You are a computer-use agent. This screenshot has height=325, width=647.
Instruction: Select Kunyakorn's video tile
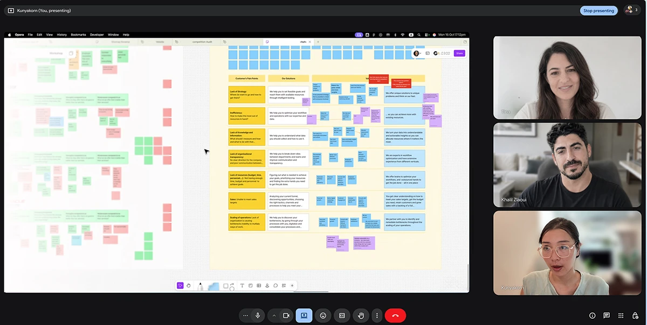566,253
